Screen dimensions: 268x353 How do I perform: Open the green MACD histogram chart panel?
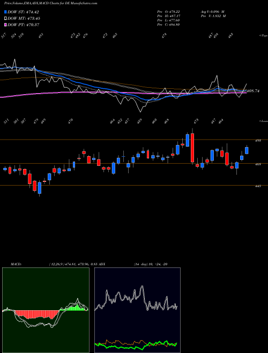click(x=46, y=310)
